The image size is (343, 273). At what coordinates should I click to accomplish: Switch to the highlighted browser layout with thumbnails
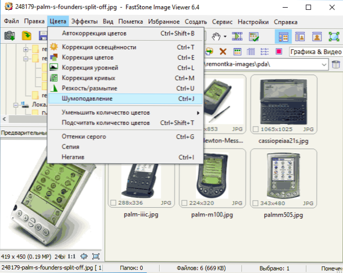283,37
